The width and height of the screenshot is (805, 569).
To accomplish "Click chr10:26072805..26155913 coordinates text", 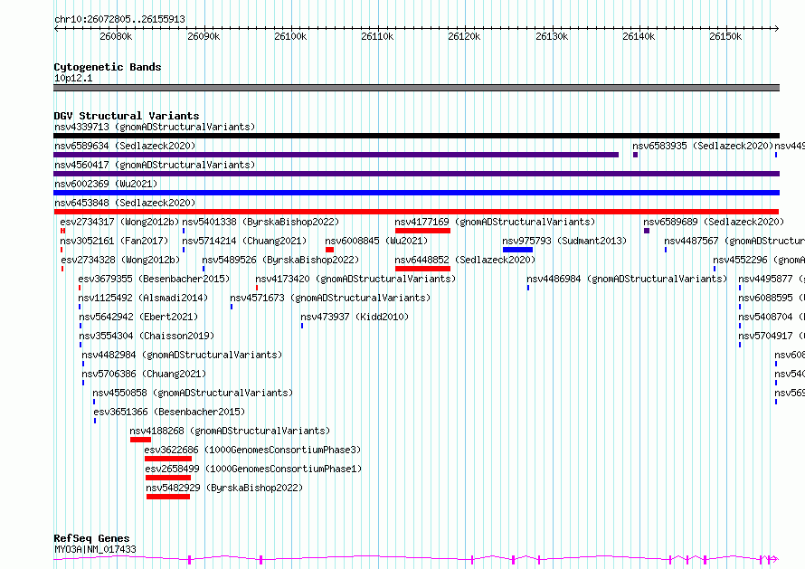I will pos(119,20).
